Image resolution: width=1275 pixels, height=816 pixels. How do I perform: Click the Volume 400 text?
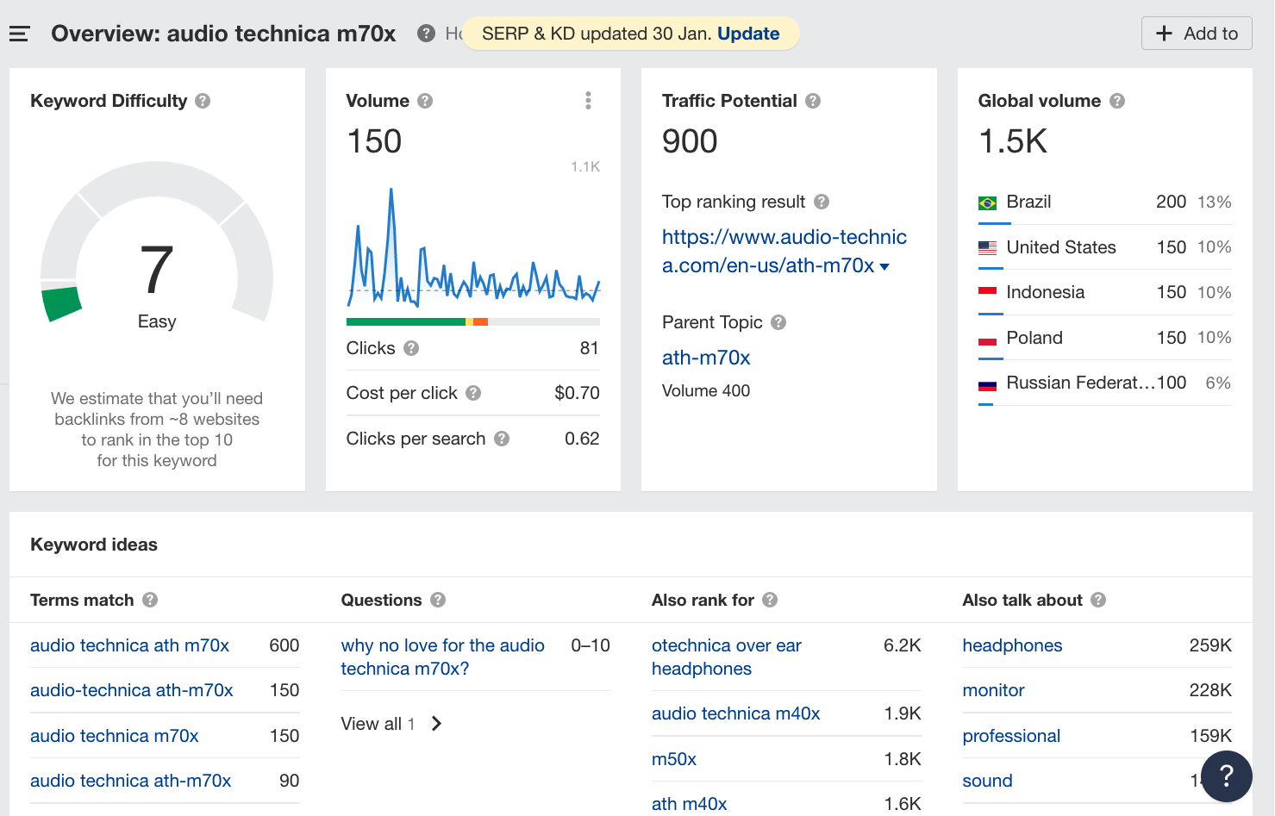pos(706,391)
